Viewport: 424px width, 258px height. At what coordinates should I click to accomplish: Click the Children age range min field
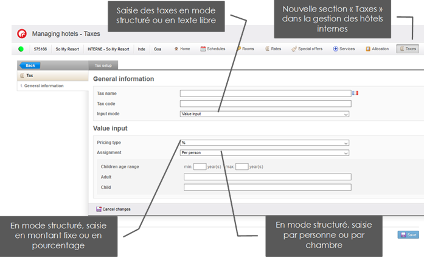click(x=200, y=167)
